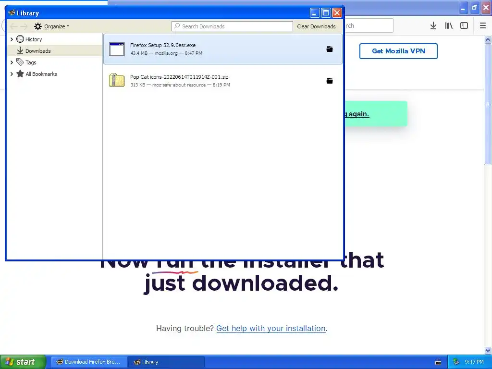Expand the History tree node
492x369 pixels.
click(x=12, y=39)
